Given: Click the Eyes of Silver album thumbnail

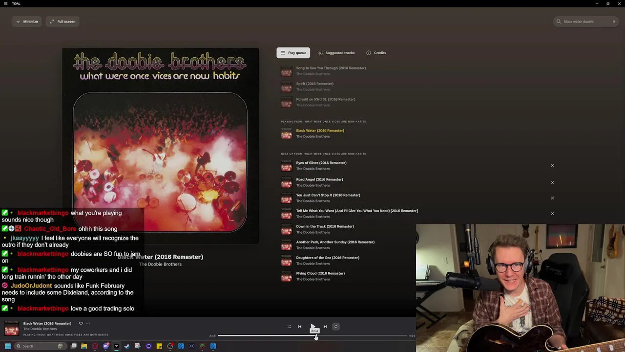Looking at the screenshot, I should pyautogui.click(x=287, y=166).
